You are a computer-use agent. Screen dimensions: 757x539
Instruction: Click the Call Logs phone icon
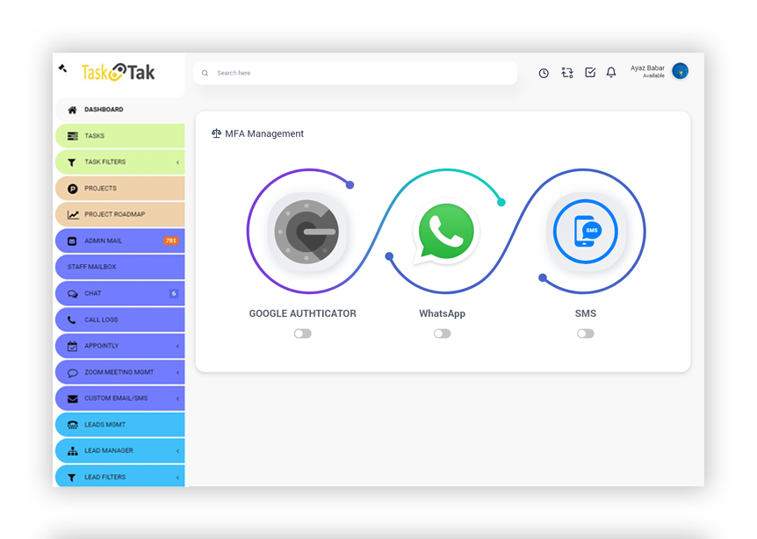coord(71,320)
